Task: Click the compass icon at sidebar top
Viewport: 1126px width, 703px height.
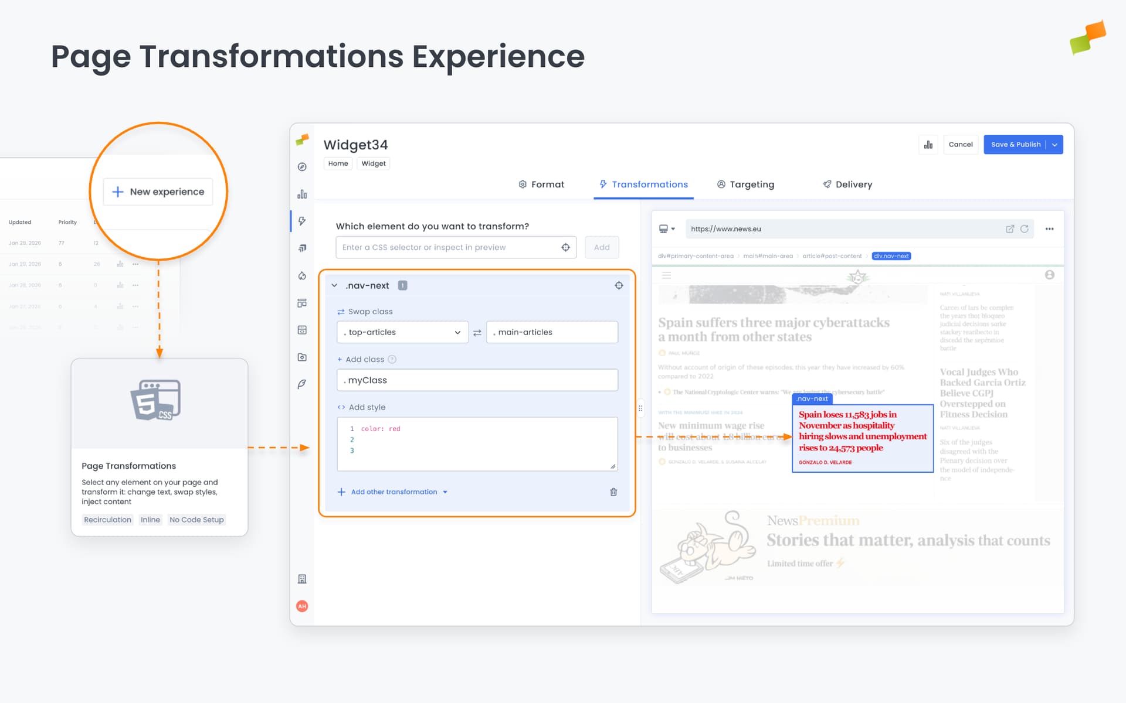Action: tap(301, 166)
